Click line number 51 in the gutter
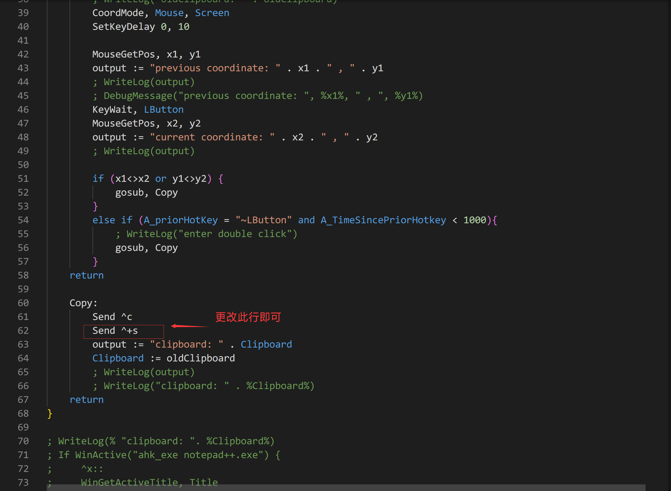This screenshot has width=671, height=491. coord(23,178)
